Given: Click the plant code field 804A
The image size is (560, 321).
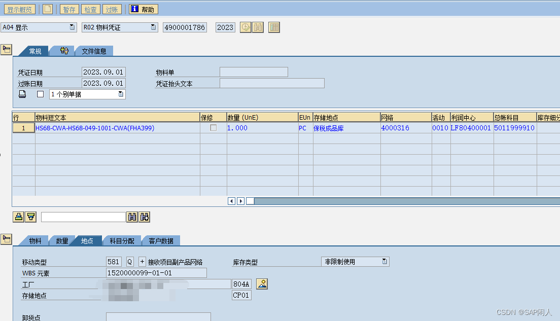Looking at the screenshot, I should pos(241,284).
